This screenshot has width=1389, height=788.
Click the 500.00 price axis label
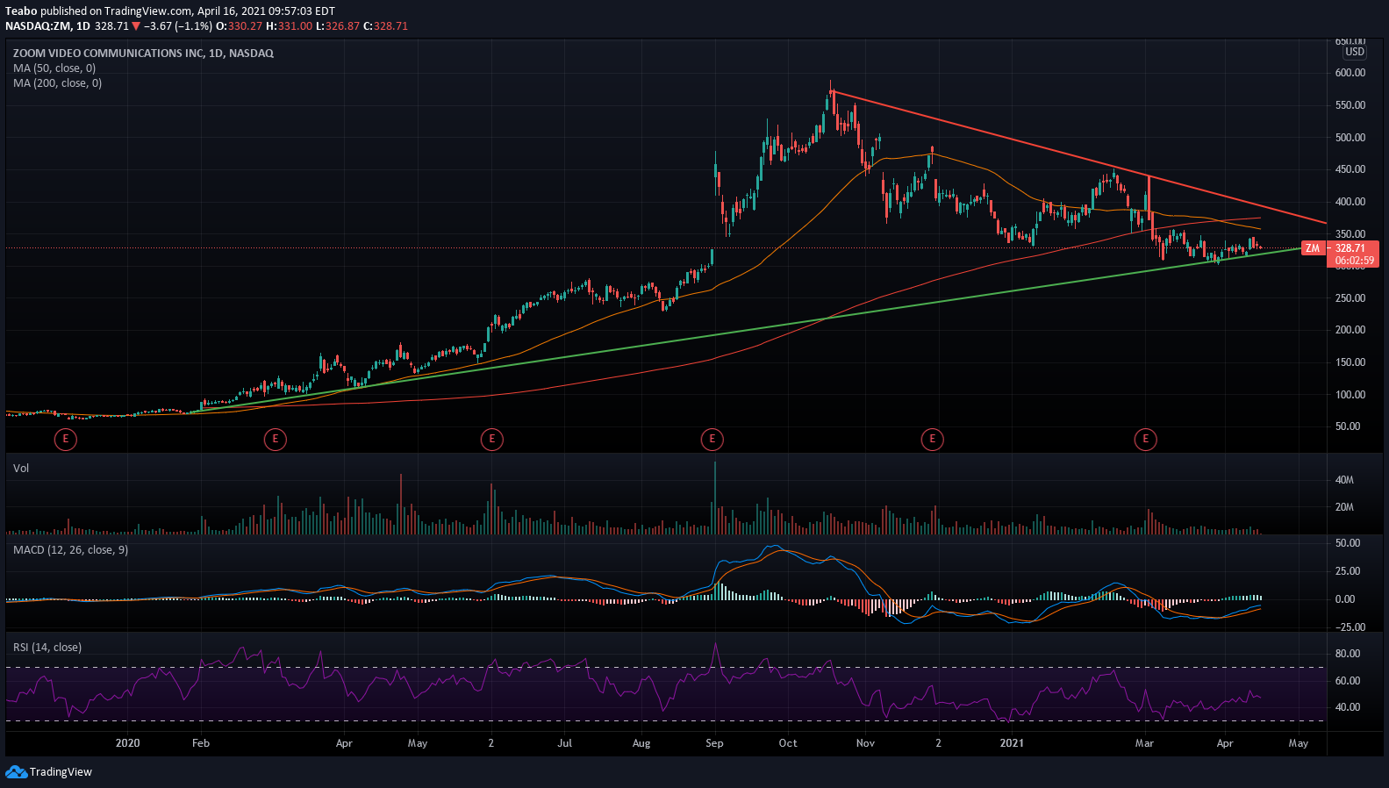tap(1350, 138)
